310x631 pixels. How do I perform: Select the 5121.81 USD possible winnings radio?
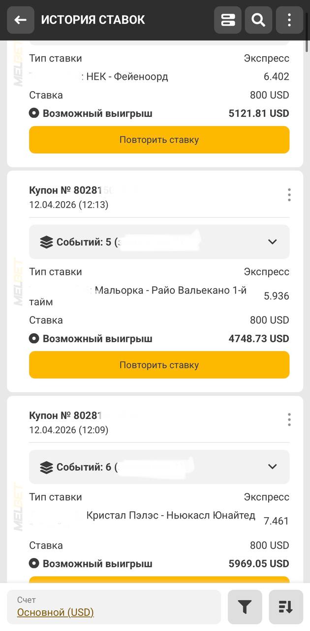click(x=34, y=113)
